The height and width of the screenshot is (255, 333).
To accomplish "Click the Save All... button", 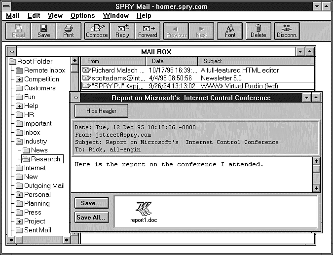I will [x=92, y=218].
